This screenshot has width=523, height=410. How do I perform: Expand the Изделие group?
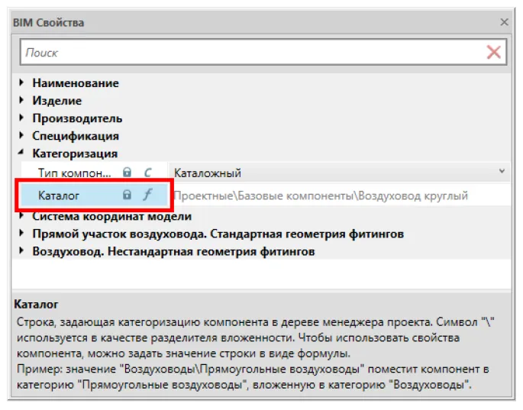(21, 100)
